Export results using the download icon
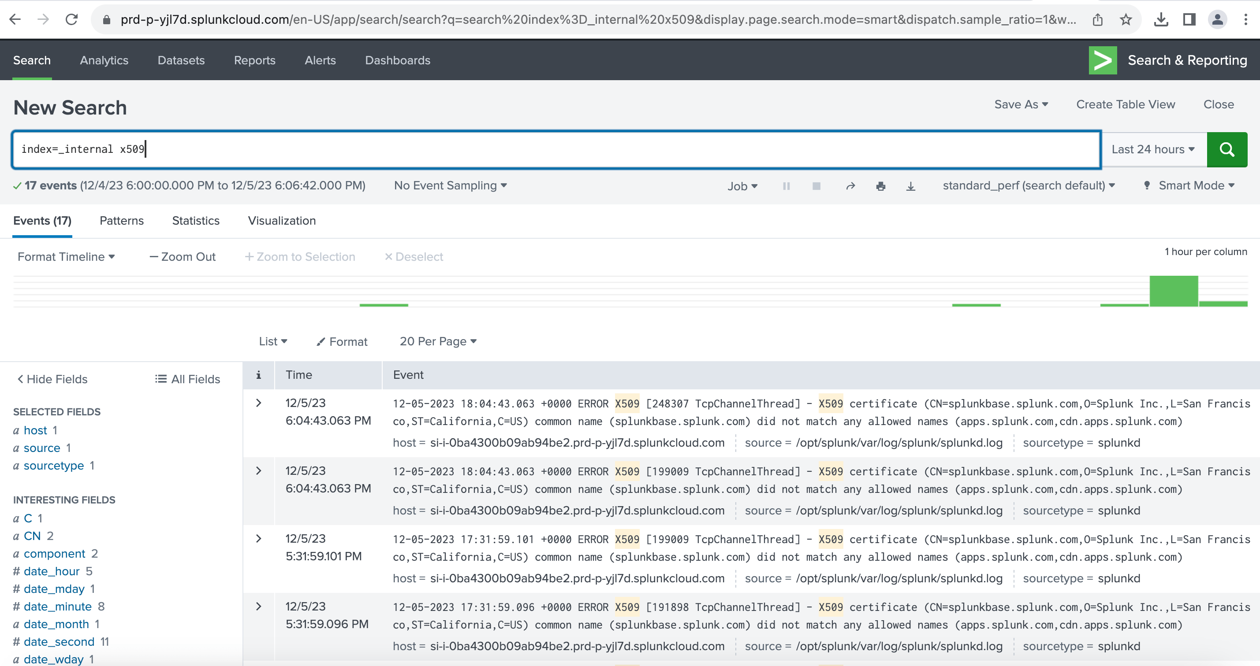Screen dimensions: 1260x666 [x=911, y=186]
